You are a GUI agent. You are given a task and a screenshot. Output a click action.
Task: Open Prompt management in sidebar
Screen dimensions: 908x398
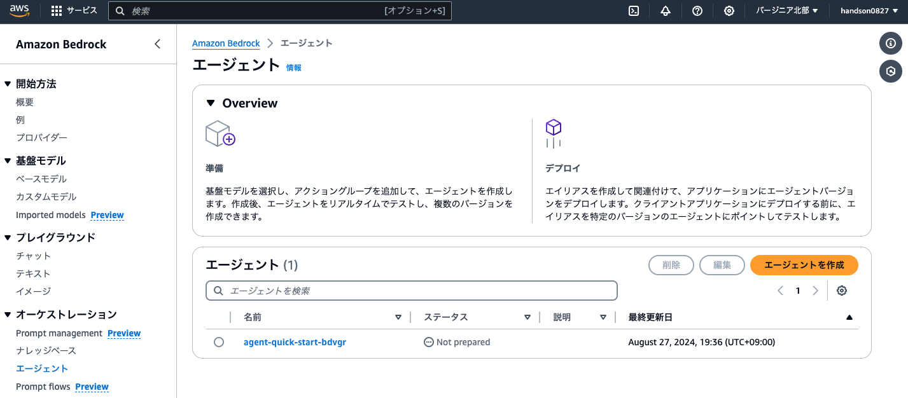(x=59, y=333)
